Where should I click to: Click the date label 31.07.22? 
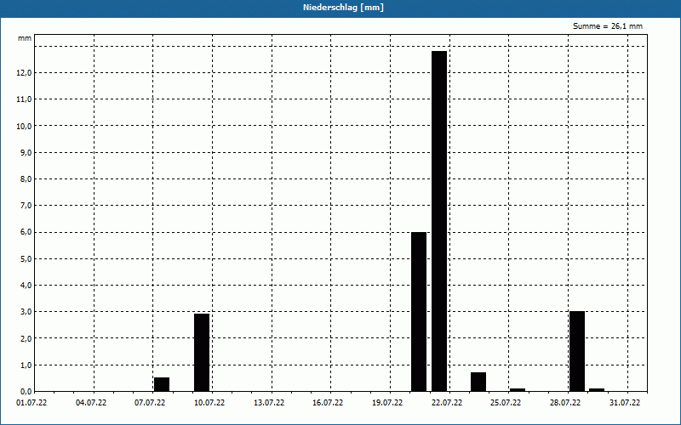point(625,403)
